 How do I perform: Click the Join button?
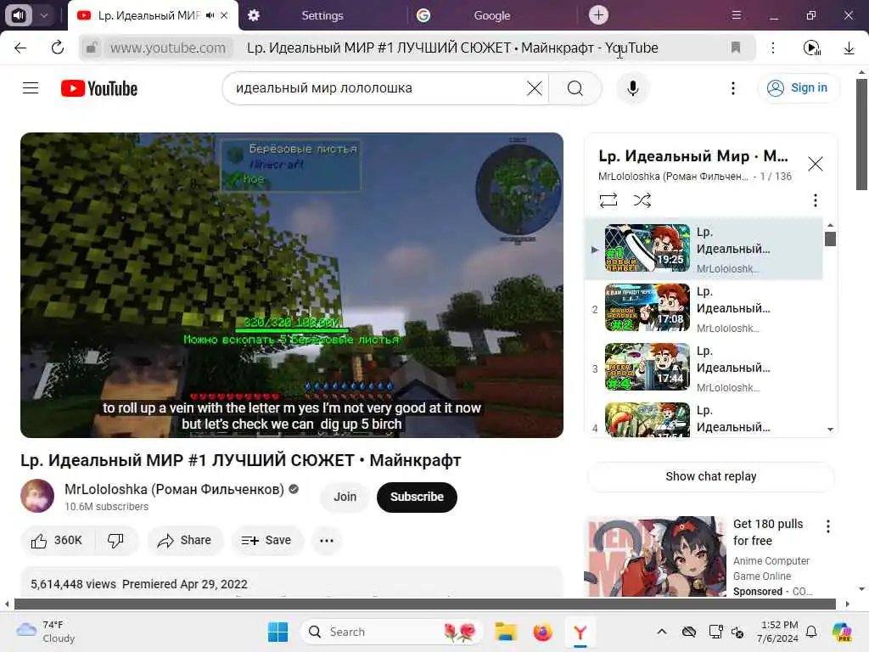[x=345, y=497]
